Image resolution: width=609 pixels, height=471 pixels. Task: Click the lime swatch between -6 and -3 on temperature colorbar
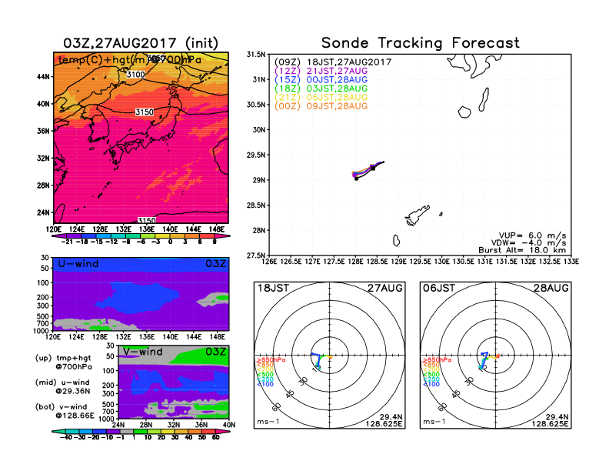[x=148, y=236]
